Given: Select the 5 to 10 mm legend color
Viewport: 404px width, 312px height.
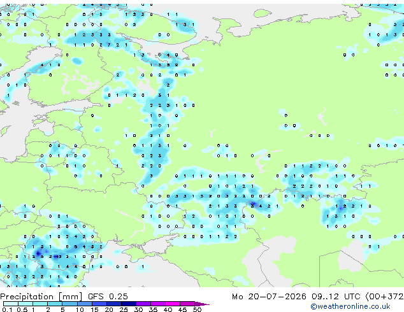Looking at the screenshot, I should pyautogui.click(x=69, y=304).
